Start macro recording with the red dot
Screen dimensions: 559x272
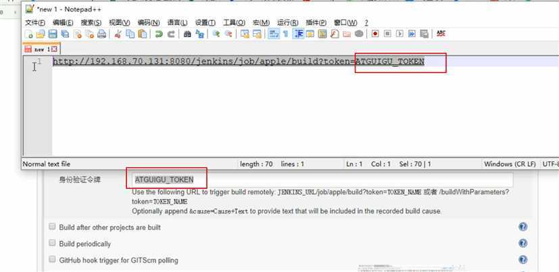(x=375, y=34)
